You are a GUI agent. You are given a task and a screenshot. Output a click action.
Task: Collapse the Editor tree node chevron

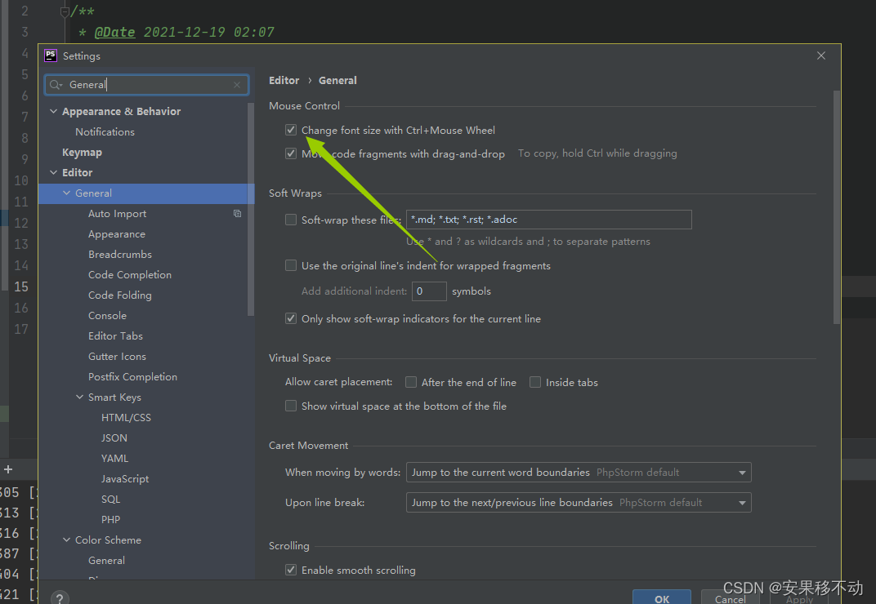click(54, 172)
